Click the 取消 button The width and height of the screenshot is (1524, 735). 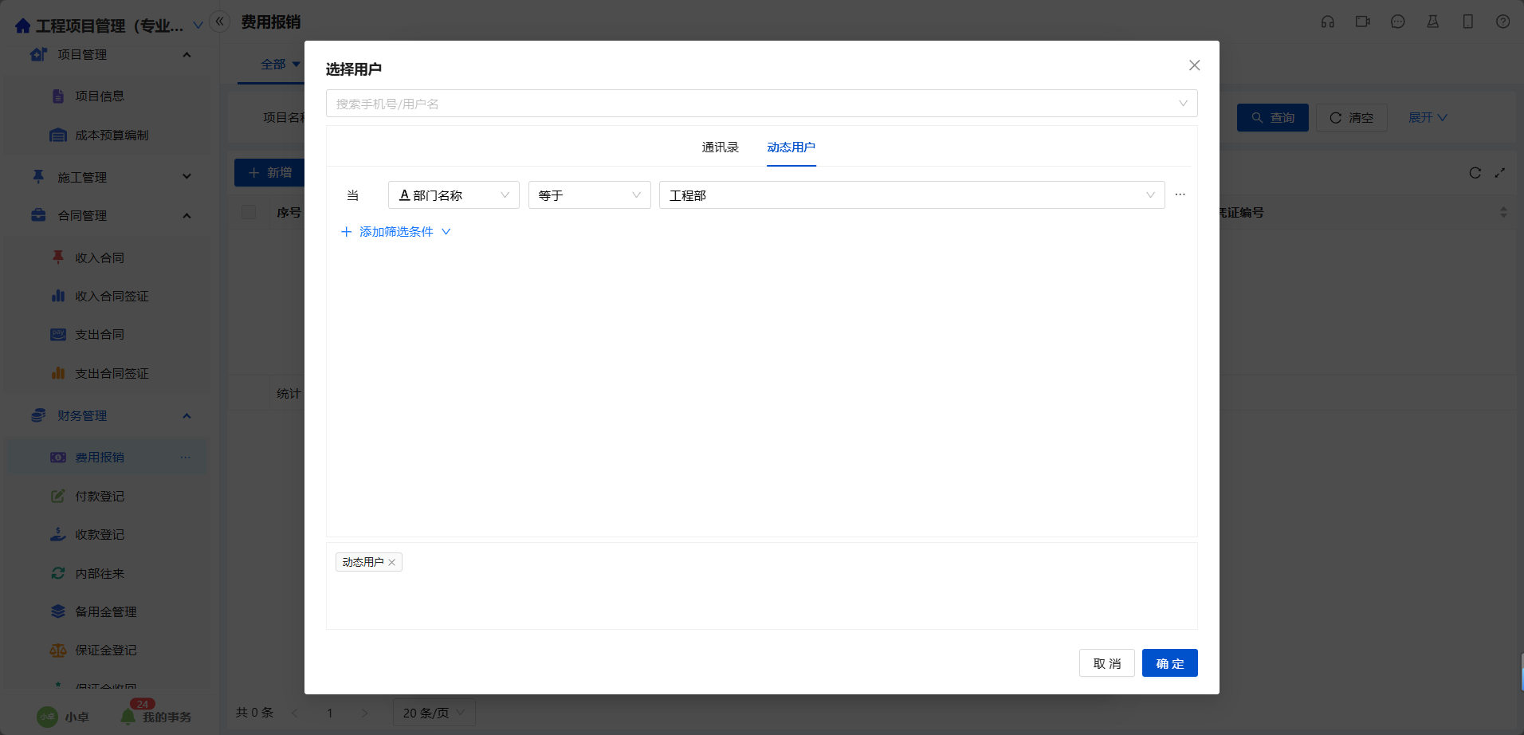[x=1106, y=663]
